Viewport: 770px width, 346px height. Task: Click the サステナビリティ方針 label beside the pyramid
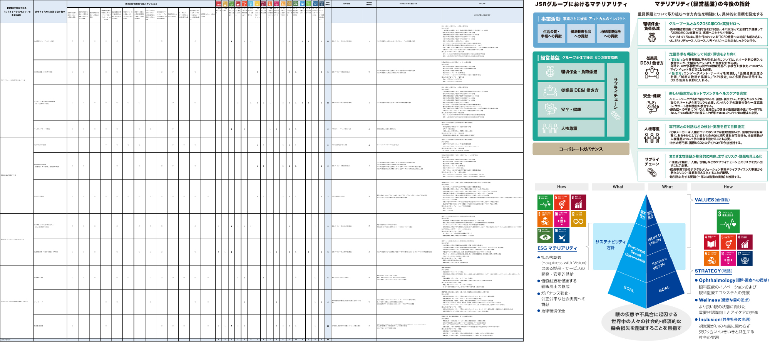tap(610, 245)
